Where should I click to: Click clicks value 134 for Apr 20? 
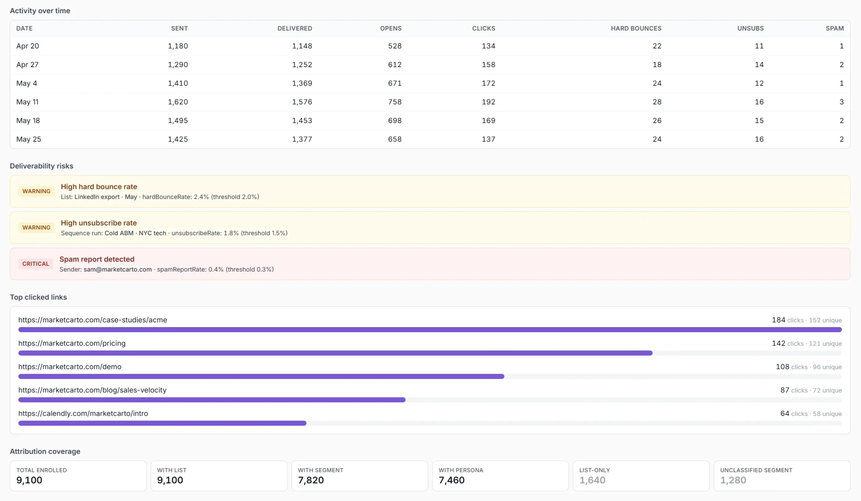488,46
